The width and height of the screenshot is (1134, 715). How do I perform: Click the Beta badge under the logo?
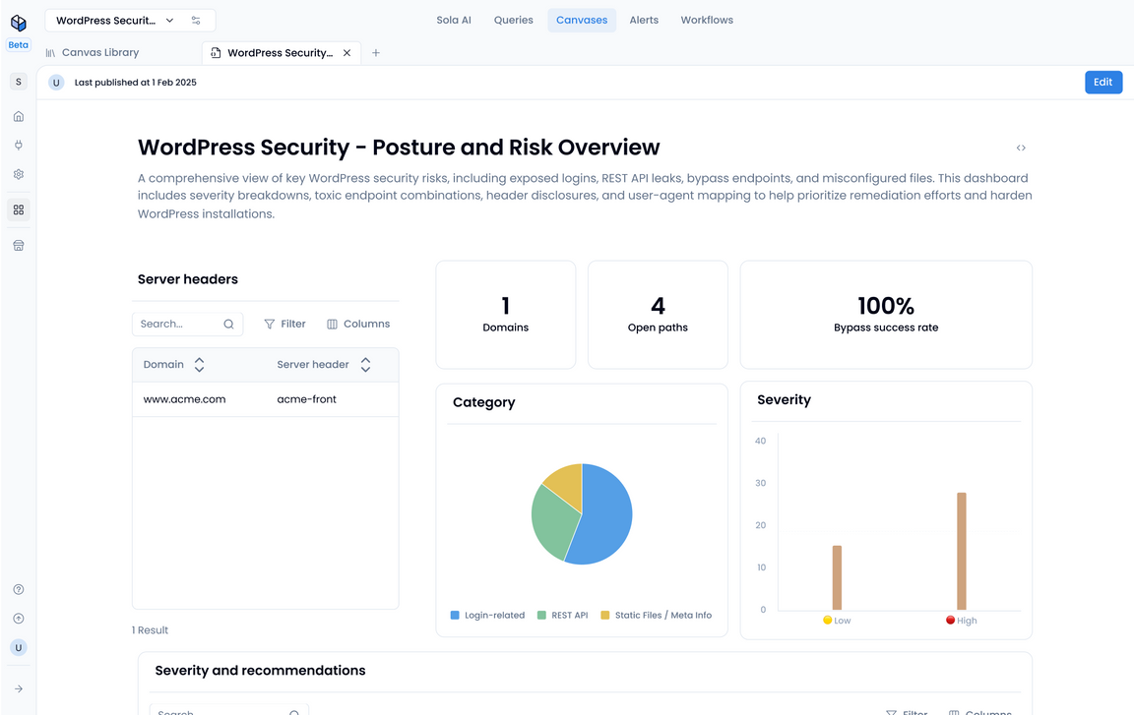point(18,45)
